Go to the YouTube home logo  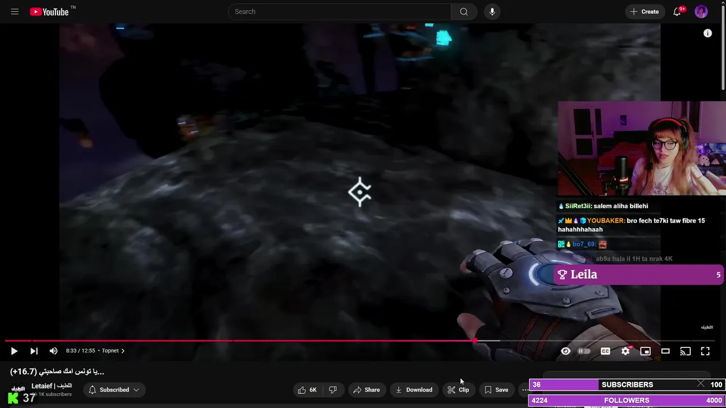49,11
